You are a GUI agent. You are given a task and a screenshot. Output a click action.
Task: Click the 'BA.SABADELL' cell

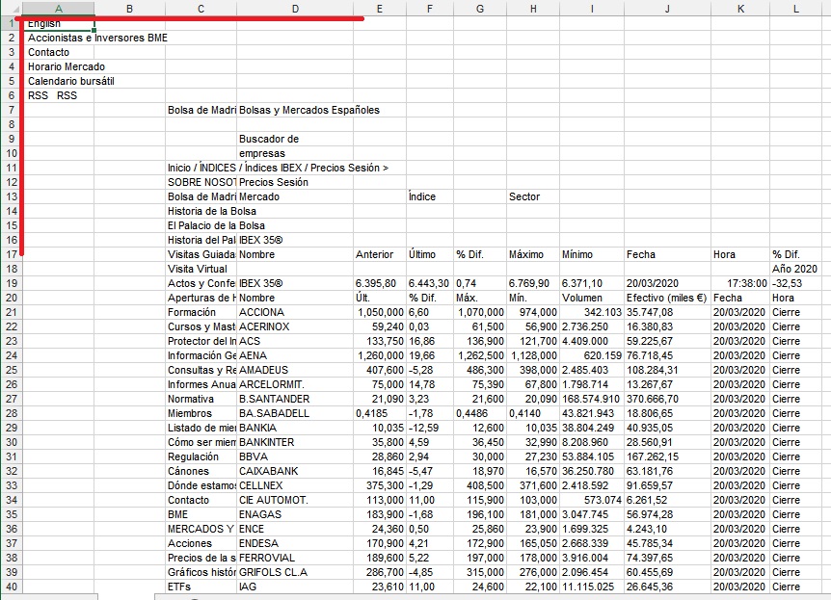(295, 413)
